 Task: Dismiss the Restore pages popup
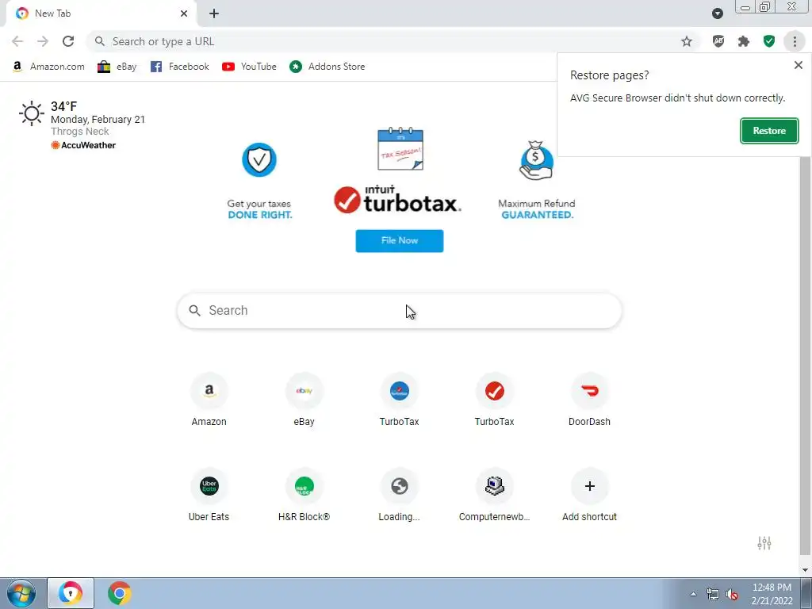[798, 65]
